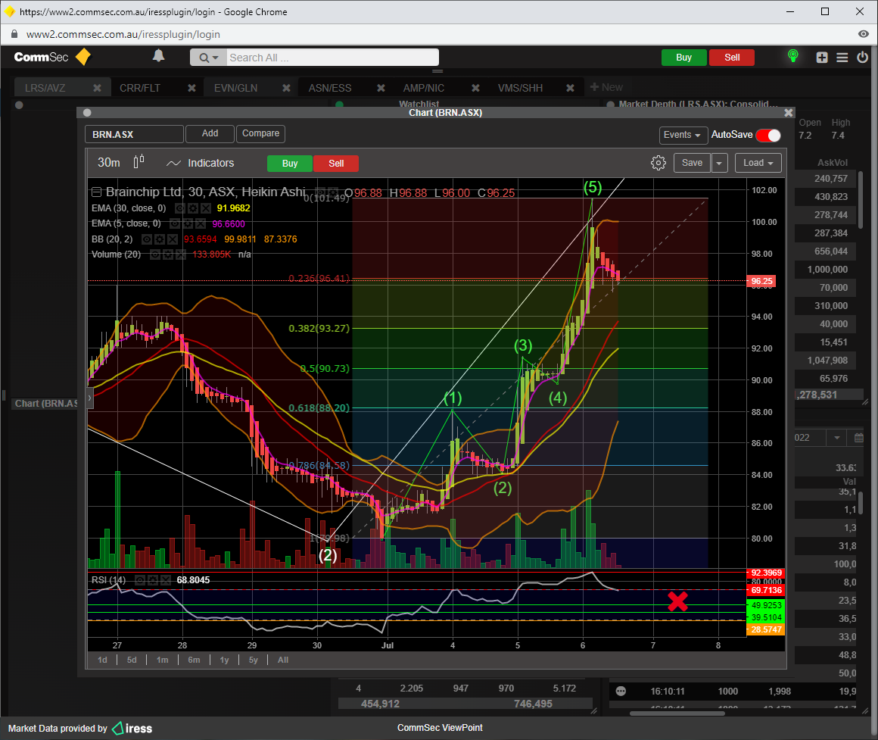Click the chart toolbar Buy button
The height and width of the screenshot is (740, 878).
290,163
